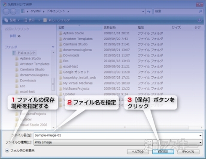
Task: Click the ドキュメント icon in folder tree
Action: point(14,53)
